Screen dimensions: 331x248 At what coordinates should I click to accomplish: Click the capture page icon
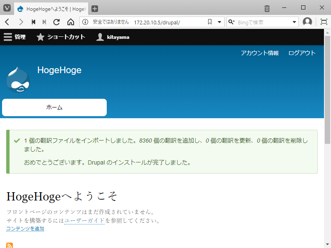point(324,22)
